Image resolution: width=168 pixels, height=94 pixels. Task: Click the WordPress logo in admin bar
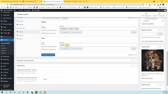tap(2, 10)
